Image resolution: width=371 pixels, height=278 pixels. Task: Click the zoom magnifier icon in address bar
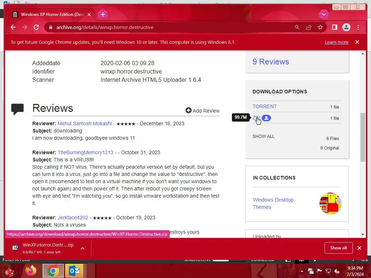coord(297,27)
